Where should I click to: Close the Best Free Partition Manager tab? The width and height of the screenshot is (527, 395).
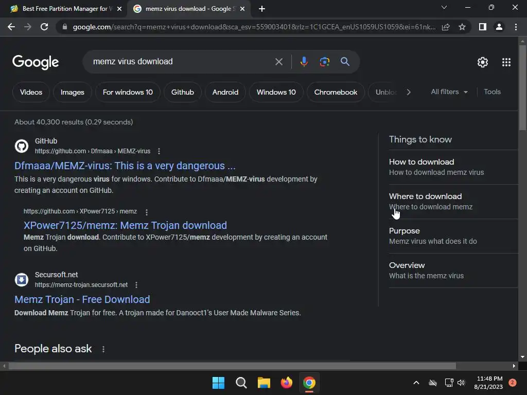pyautogui.click(x=119, y=9)
